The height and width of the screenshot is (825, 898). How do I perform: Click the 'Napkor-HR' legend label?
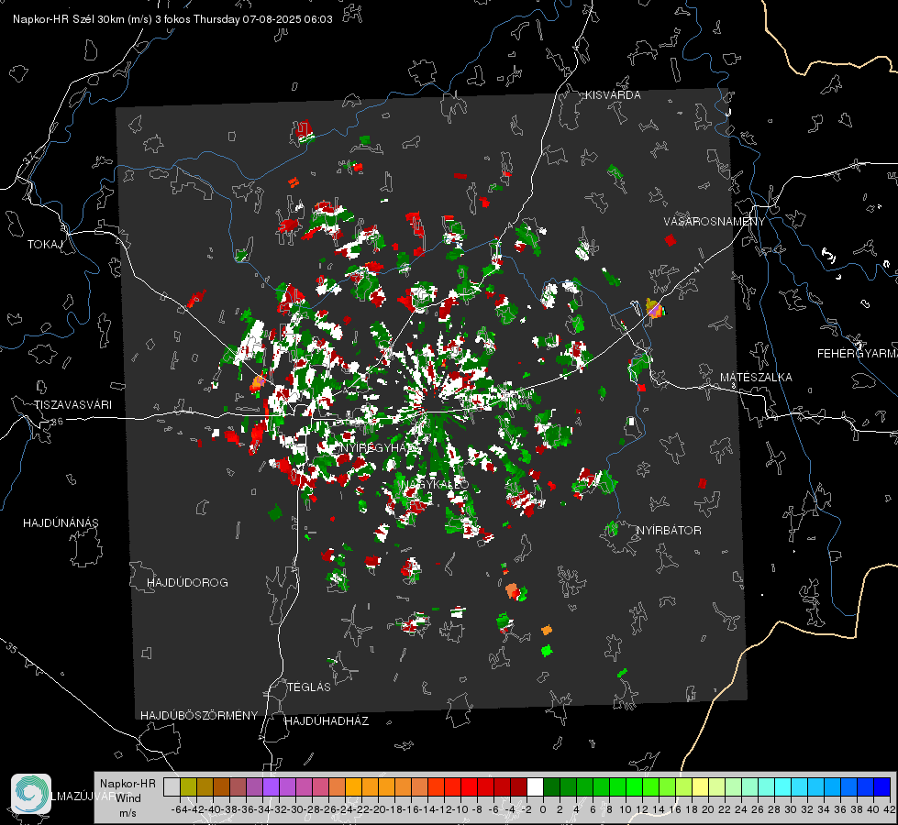[x=127, y=784]
